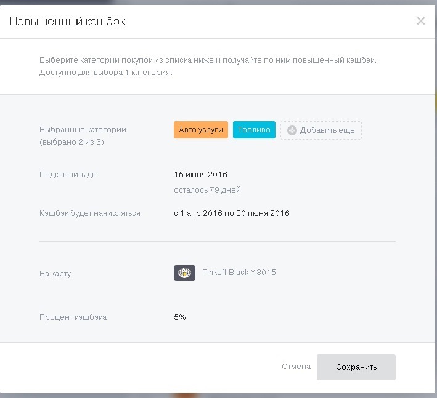Select the Авто услуги category tag
The width and height of the screenshot is (437, 398).
click(x=201, y=130)
